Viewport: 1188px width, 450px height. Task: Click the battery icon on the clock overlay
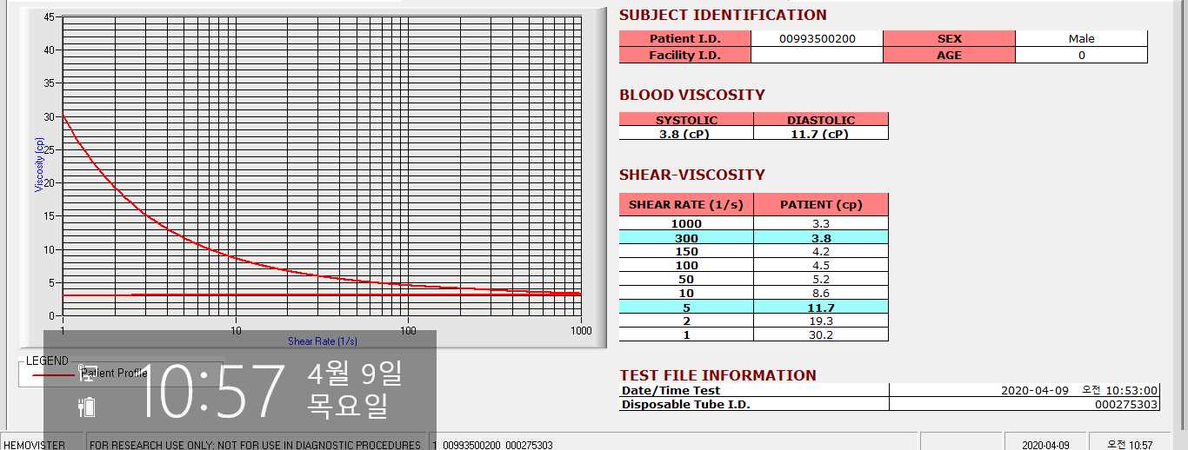coord(86,407)
